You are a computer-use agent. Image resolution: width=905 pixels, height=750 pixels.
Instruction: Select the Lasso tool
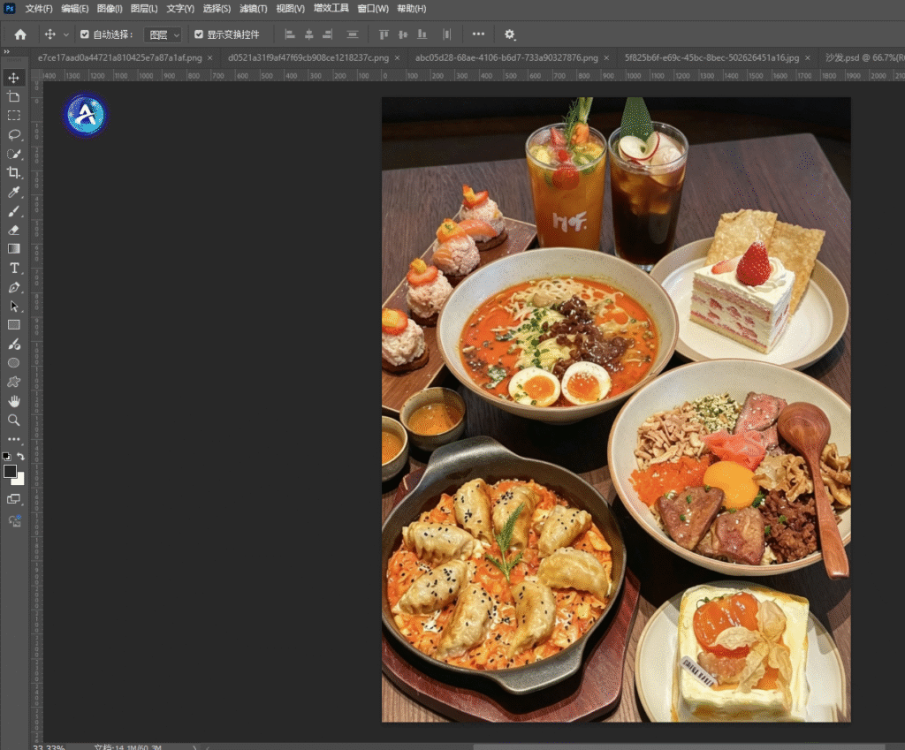pos(14,134)
